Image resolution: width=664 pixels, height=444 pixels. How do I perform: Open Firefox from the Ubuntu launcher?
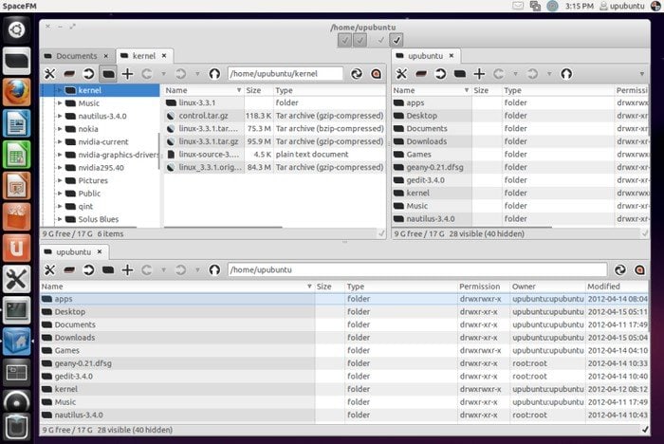pyautogui.click(x=16, y=92)
